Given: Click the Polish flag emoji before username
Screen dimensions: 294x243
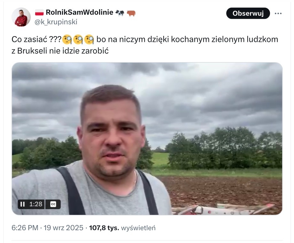Looking at the screenshot, I should pos(39,12).
